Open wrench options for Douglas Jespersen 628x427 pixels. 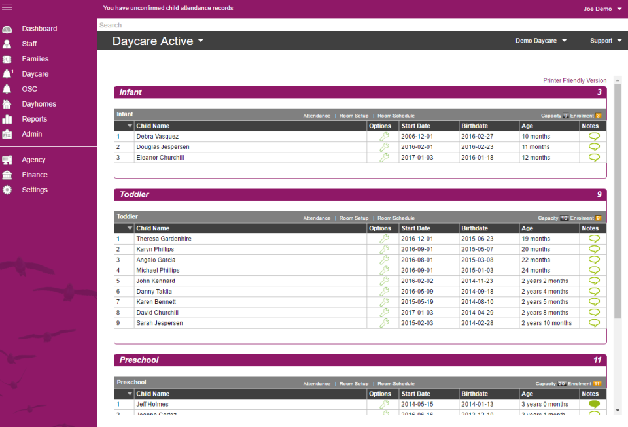click(x=384, y=147)
